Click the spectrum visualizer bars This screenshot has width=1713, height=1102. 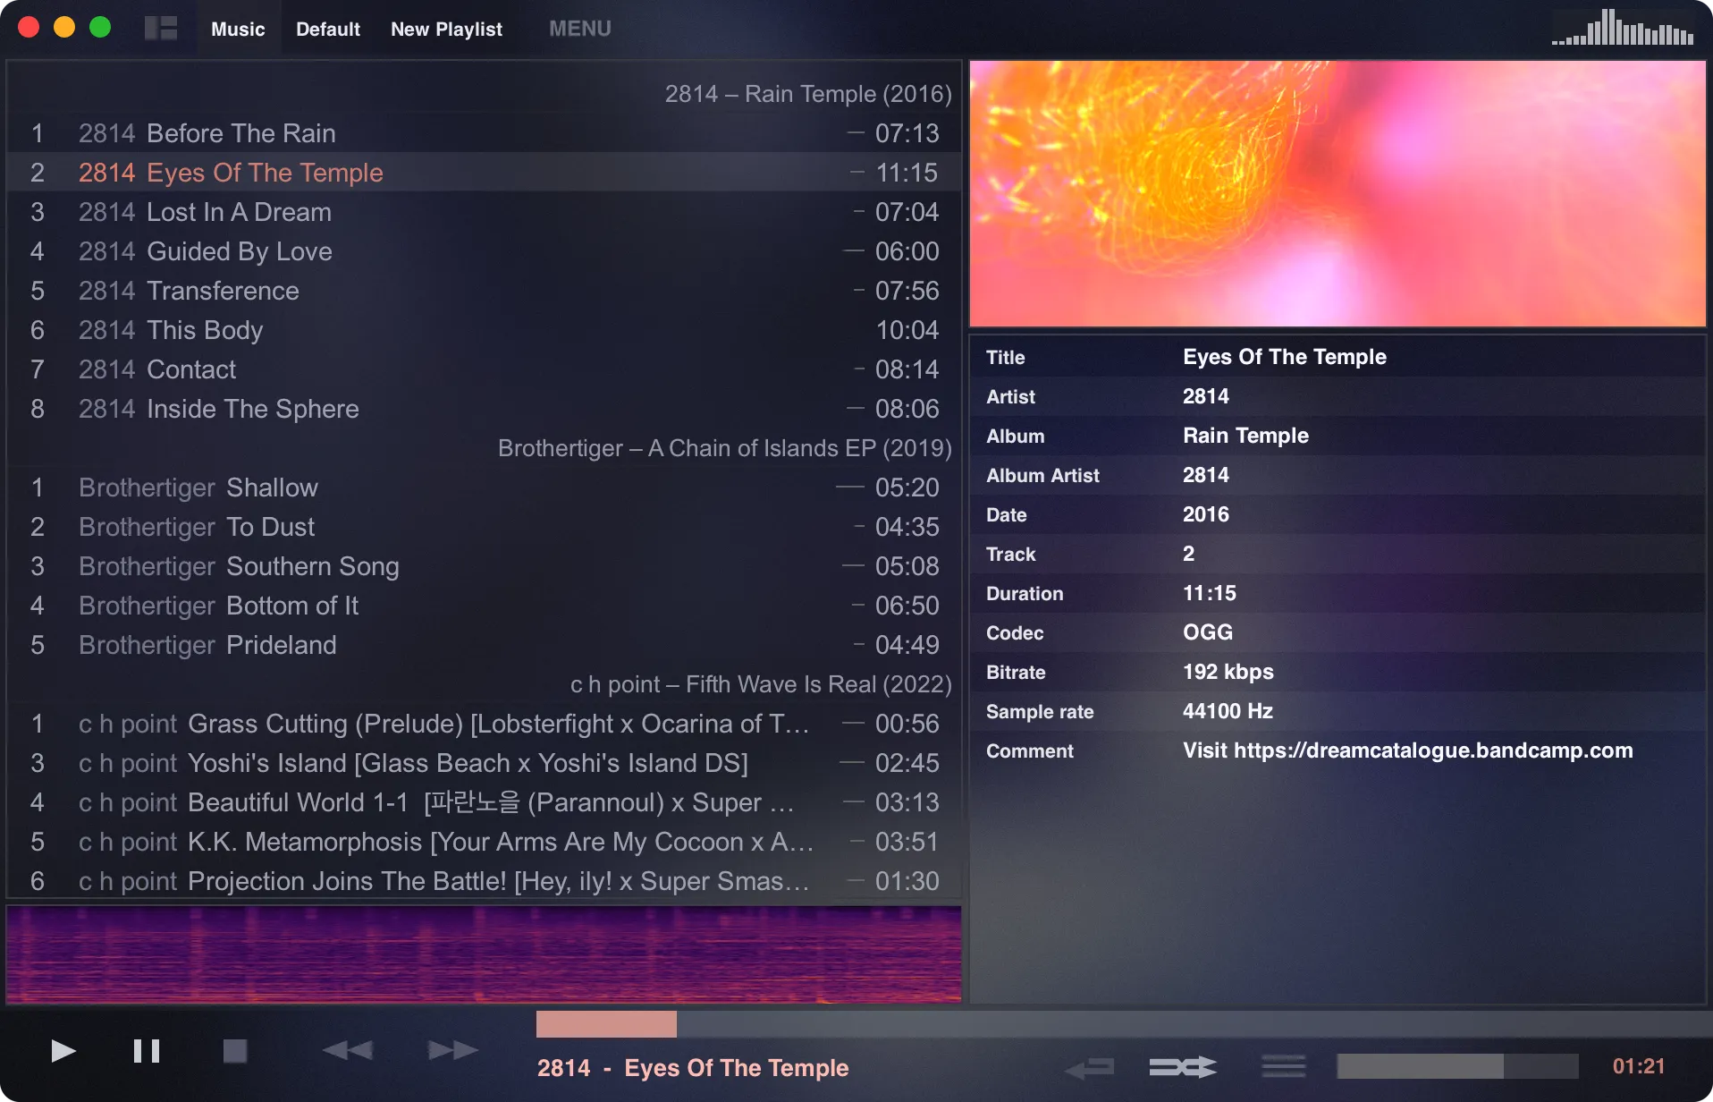click(1623, 27)
